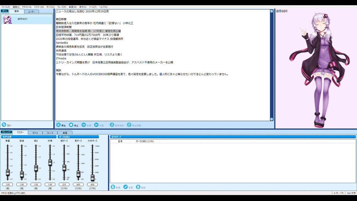Click the 文末ポーズ slider handle

[93, 178]
